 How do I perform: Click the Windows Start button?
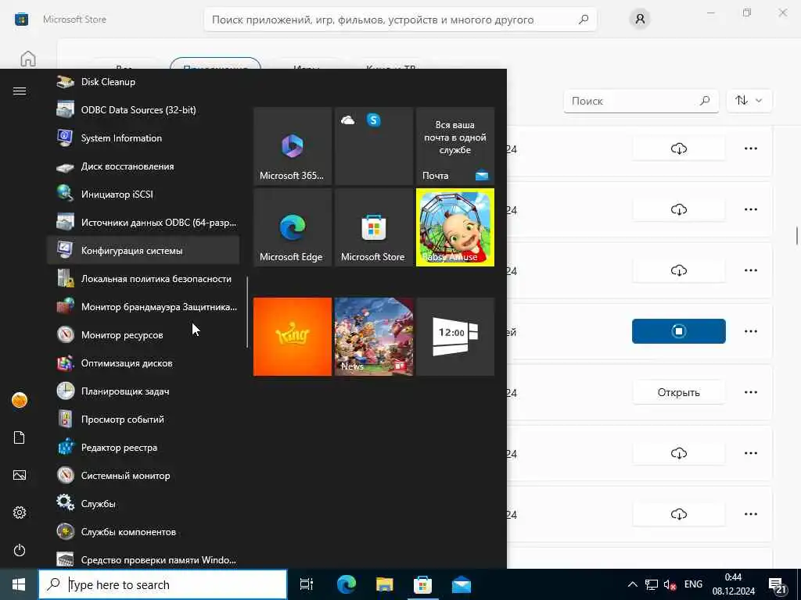pos(19,584)
